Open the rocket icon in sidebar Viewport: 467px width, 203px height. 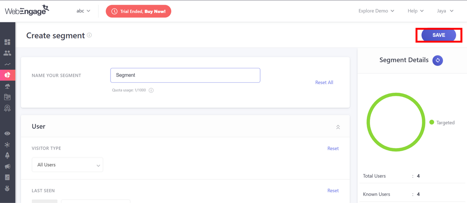pos(7,155)
